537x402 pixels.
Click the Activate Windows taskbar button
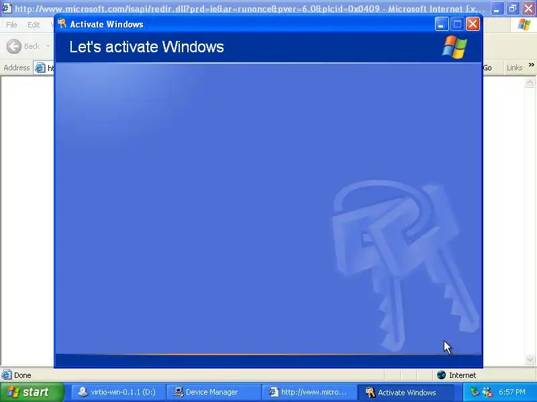(x=405, y=392)
